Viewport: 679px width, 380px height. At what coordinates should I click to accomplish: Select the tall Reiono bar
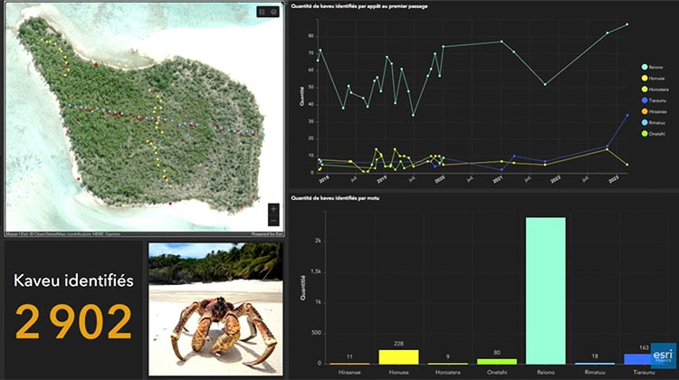[545, 290]
